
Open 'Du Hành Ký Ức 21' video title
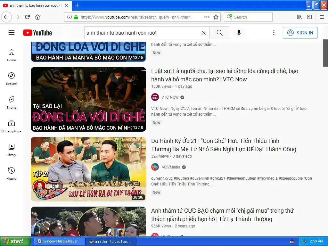tap(224, 145)
